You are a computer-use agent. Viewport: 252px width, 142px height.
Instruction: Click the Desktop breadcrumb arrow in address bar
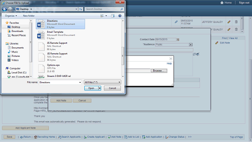(x=31, y=9)
